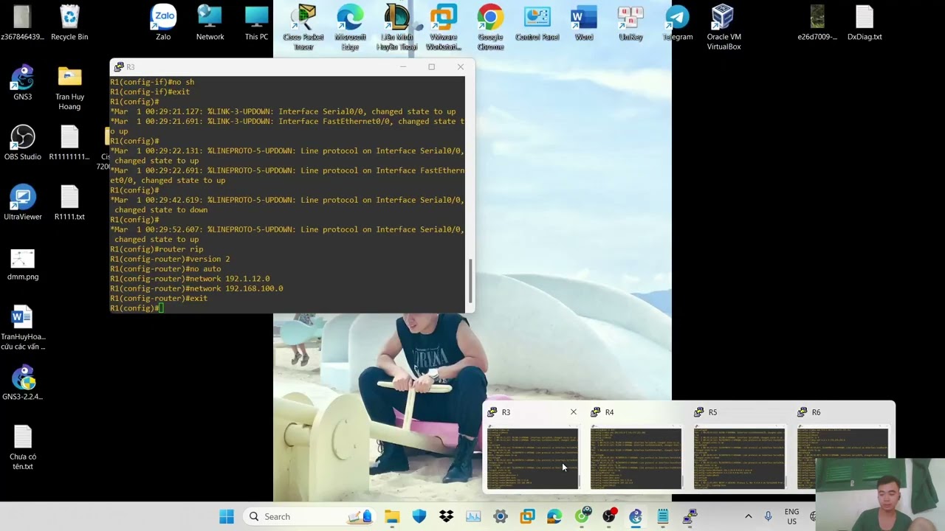This screenshot has height=531, width=945.
Task: Select the GNS3 desktop shortcut
Action: (22, 83)
